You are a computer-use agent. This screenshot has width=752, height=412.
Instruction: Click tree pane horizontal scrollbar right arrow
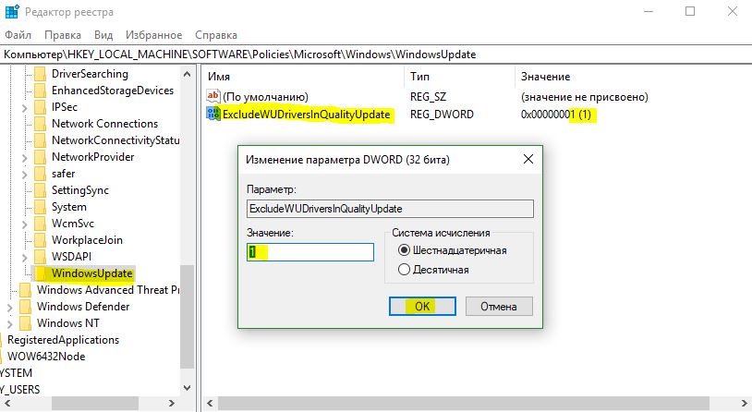[172, 404]
